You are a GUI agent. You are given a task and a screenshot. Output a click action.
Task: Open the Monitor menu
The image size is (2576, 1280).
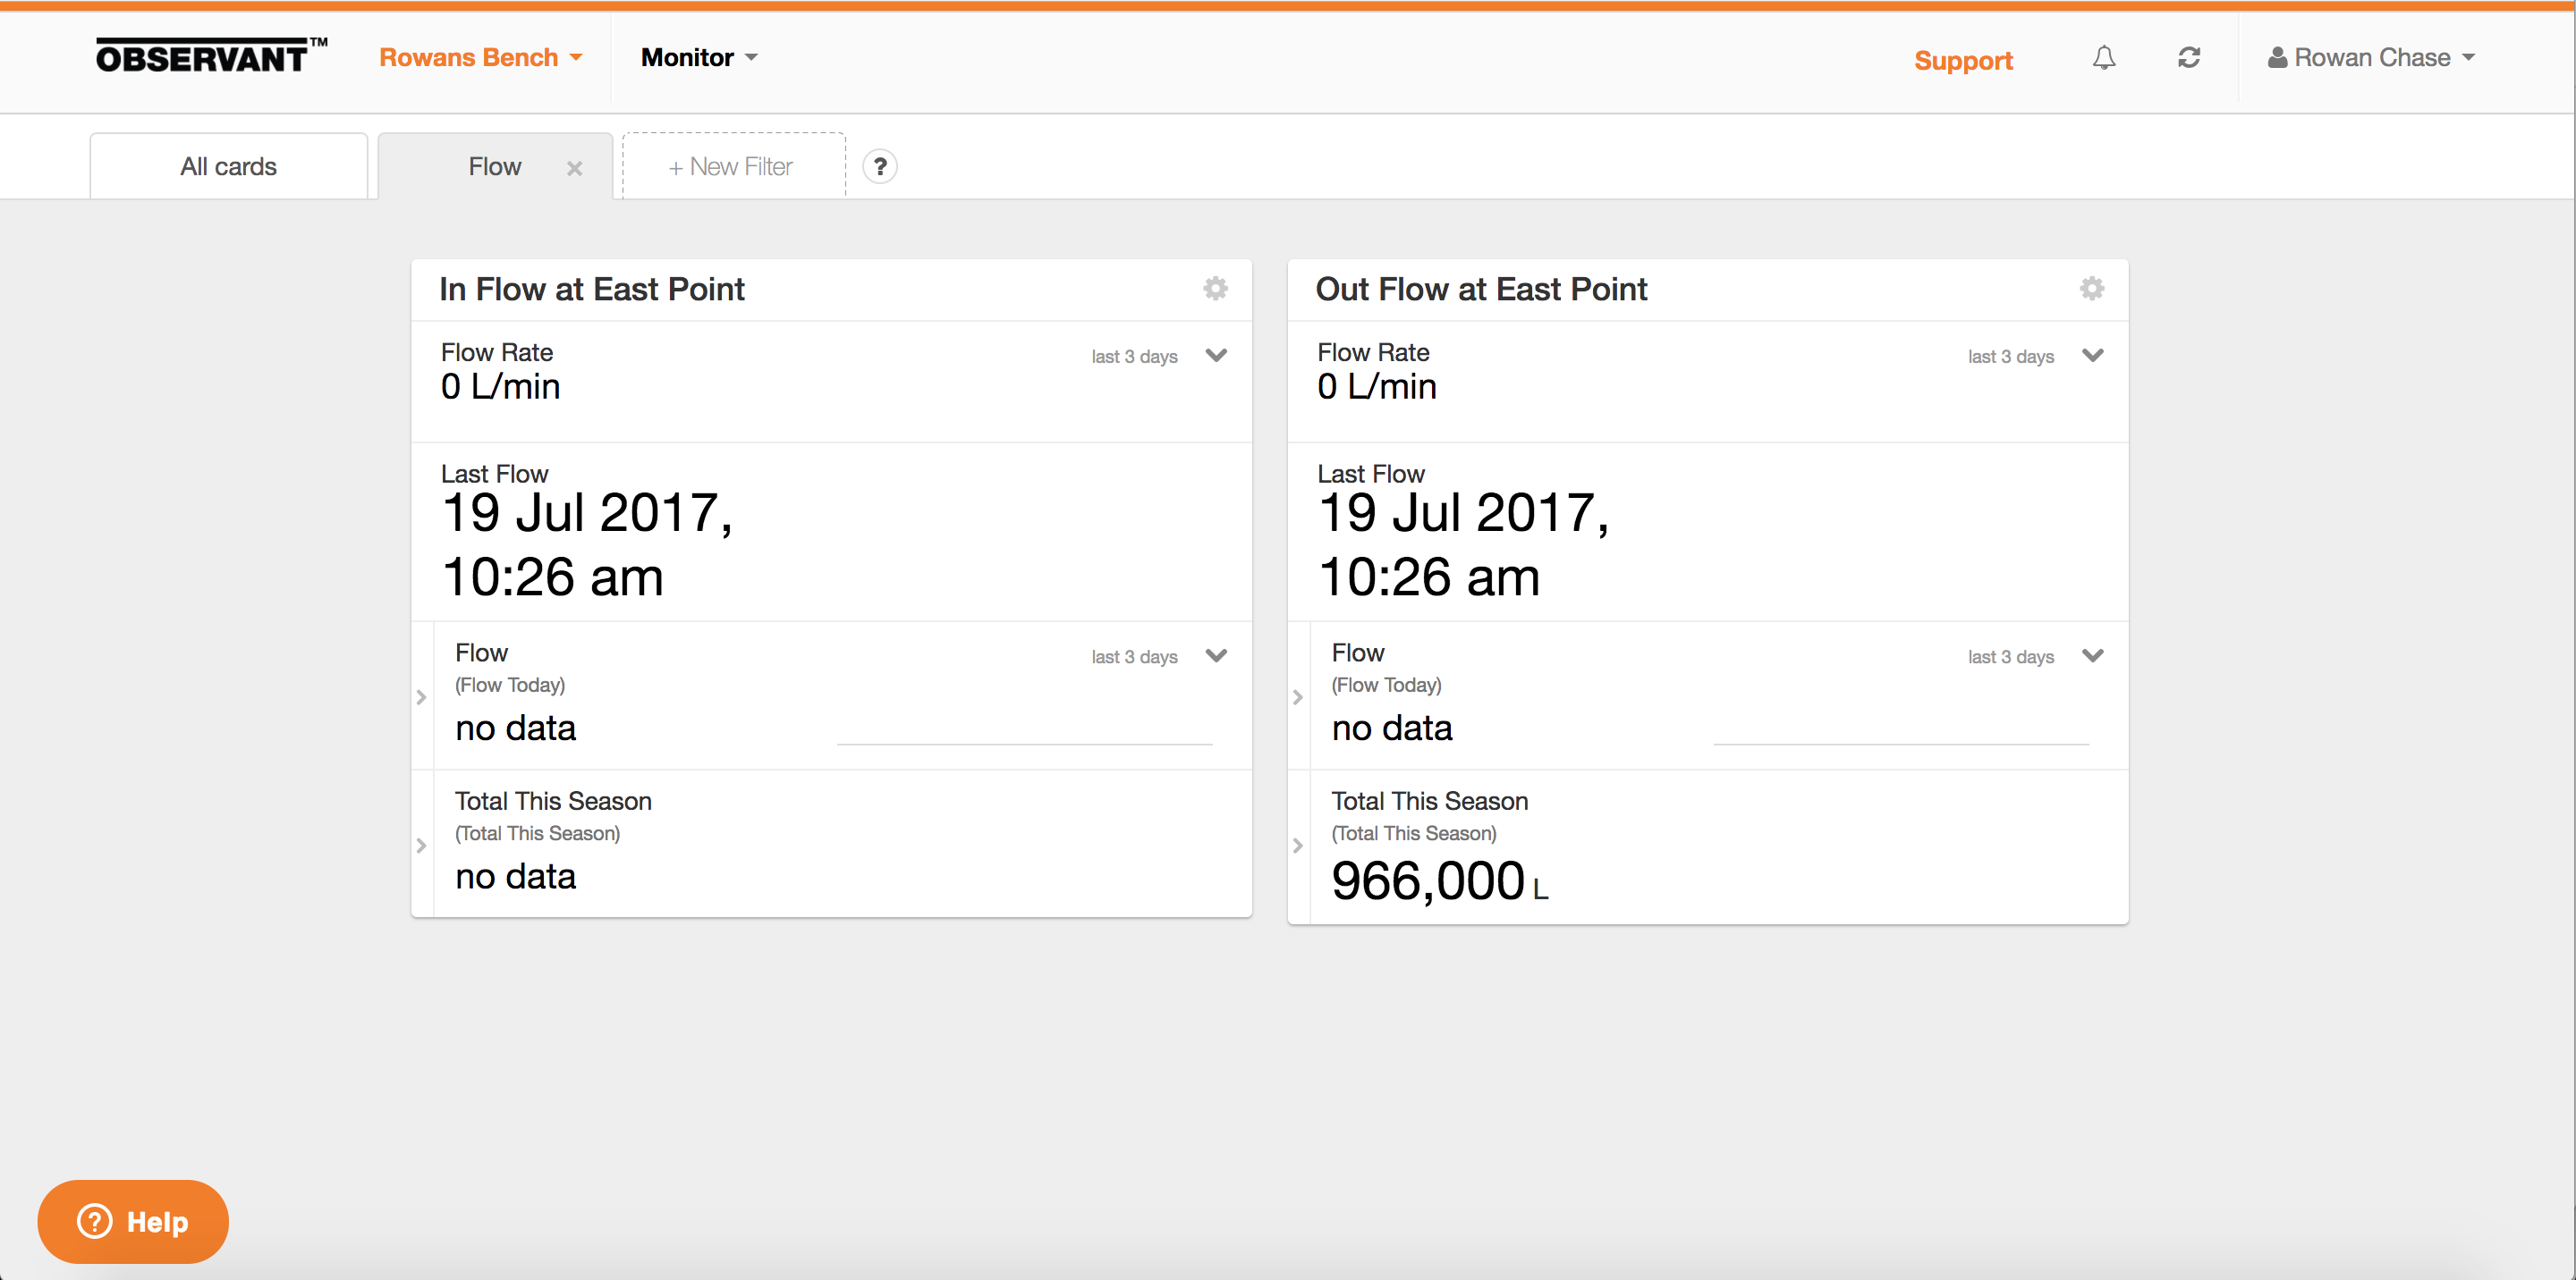click(x=698, y=58)
